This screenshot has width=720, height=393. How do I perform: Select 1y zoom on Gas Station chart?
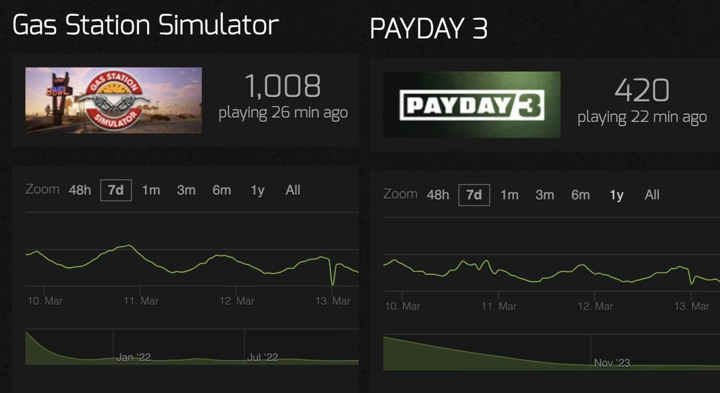point(258,190)
